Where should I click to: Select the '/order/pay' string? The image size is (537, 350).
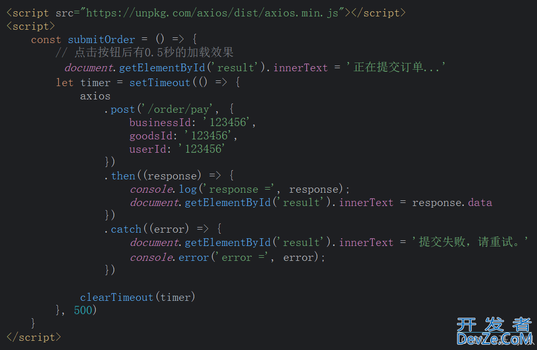pyautogui.click(x=180, y=110)
